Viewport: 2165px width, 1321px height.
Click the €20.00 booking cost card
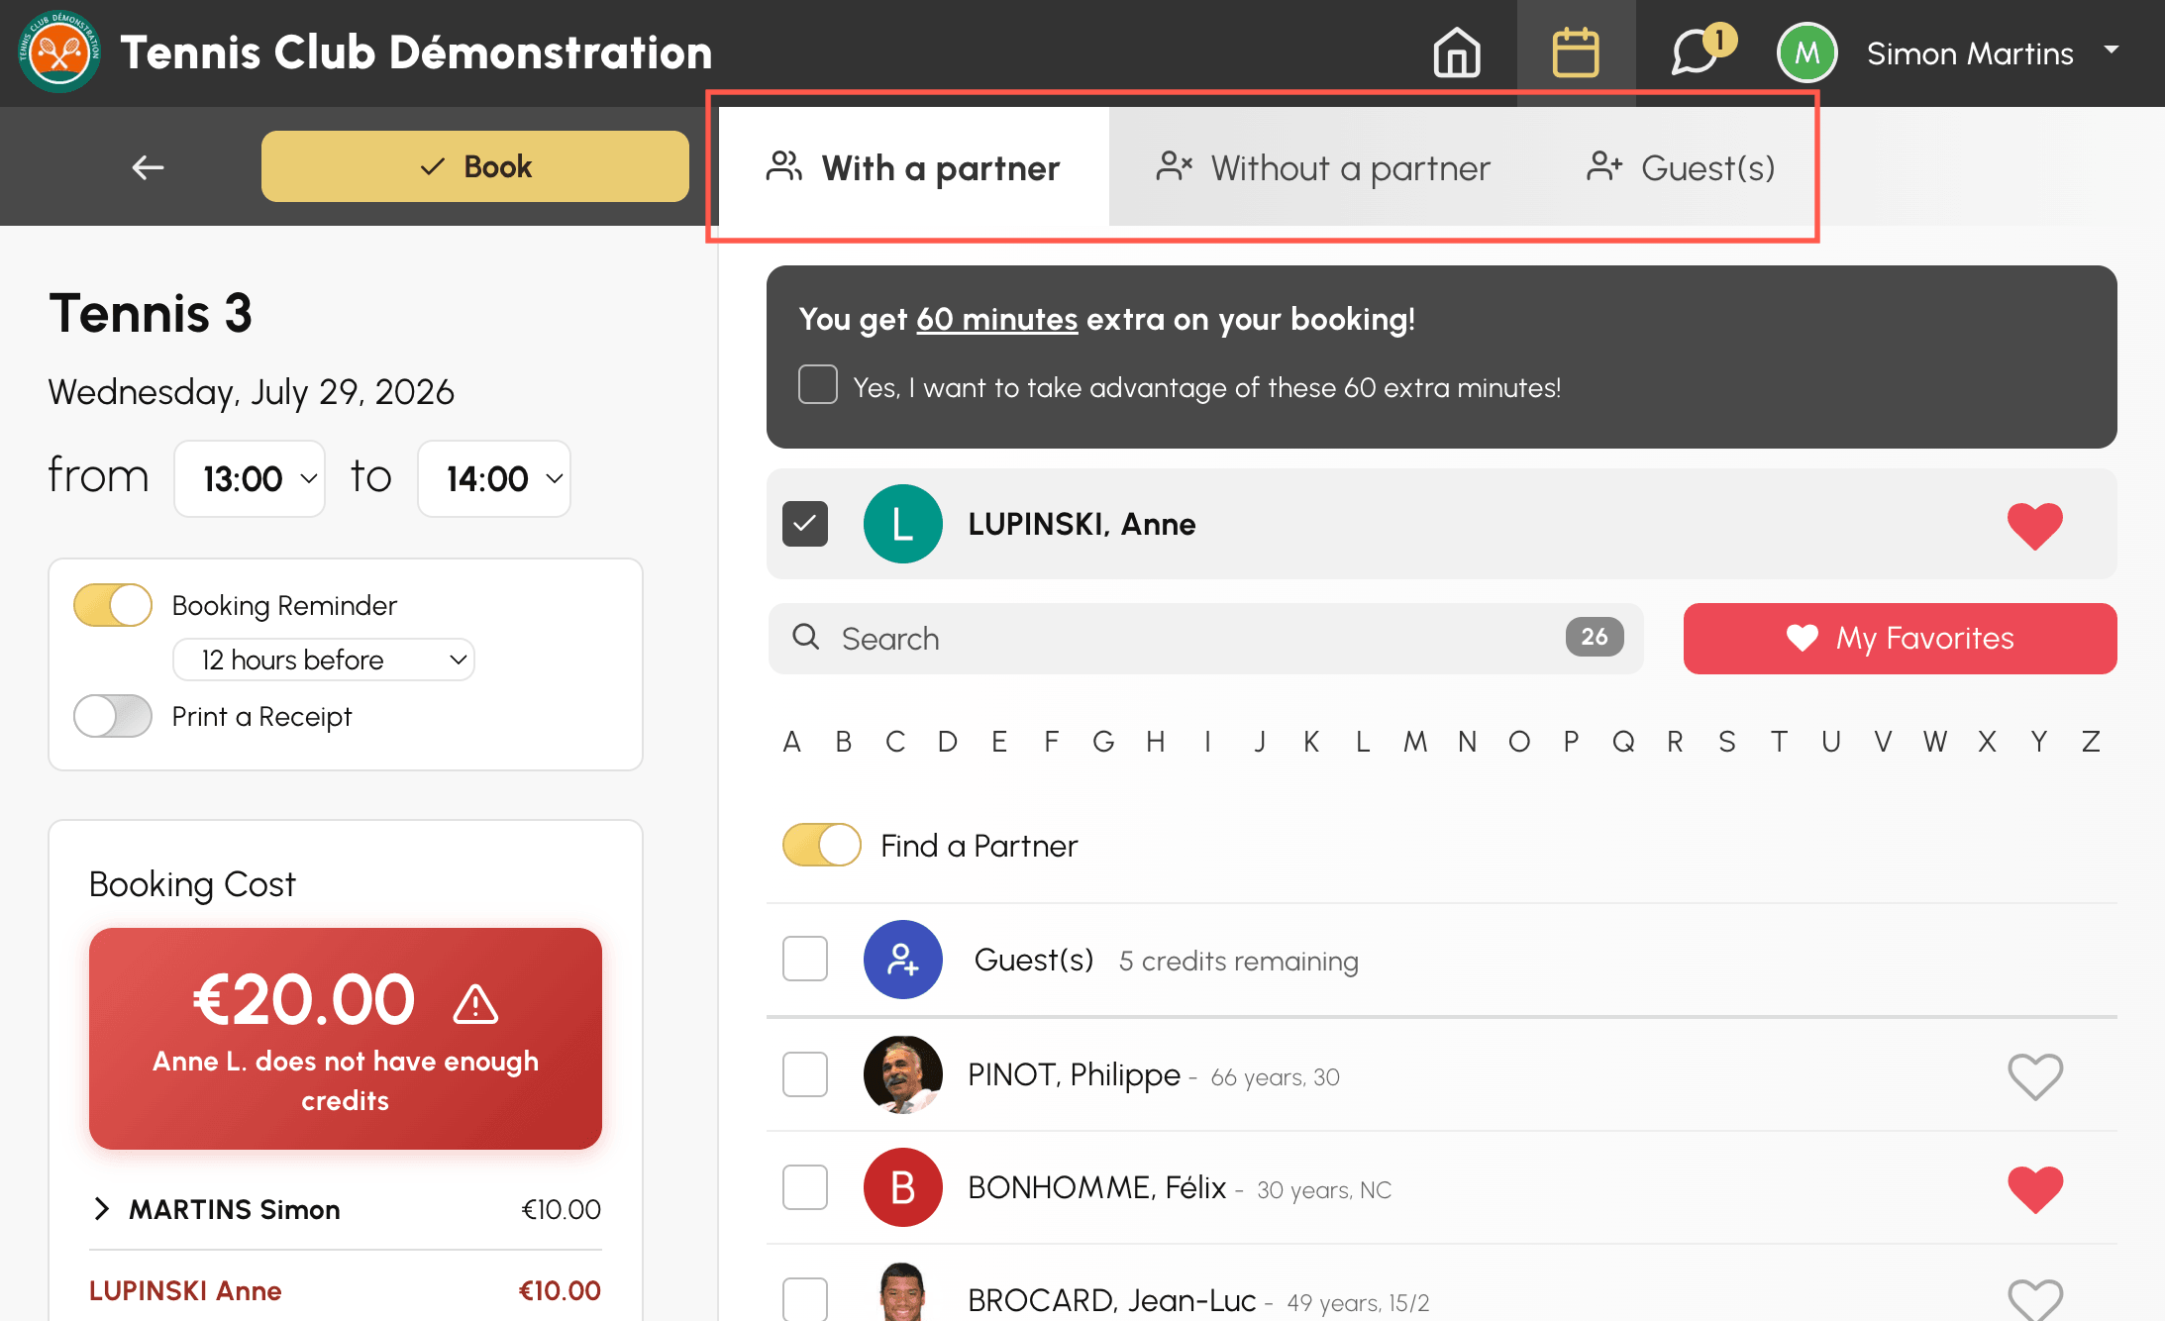tap(346, 1039)
